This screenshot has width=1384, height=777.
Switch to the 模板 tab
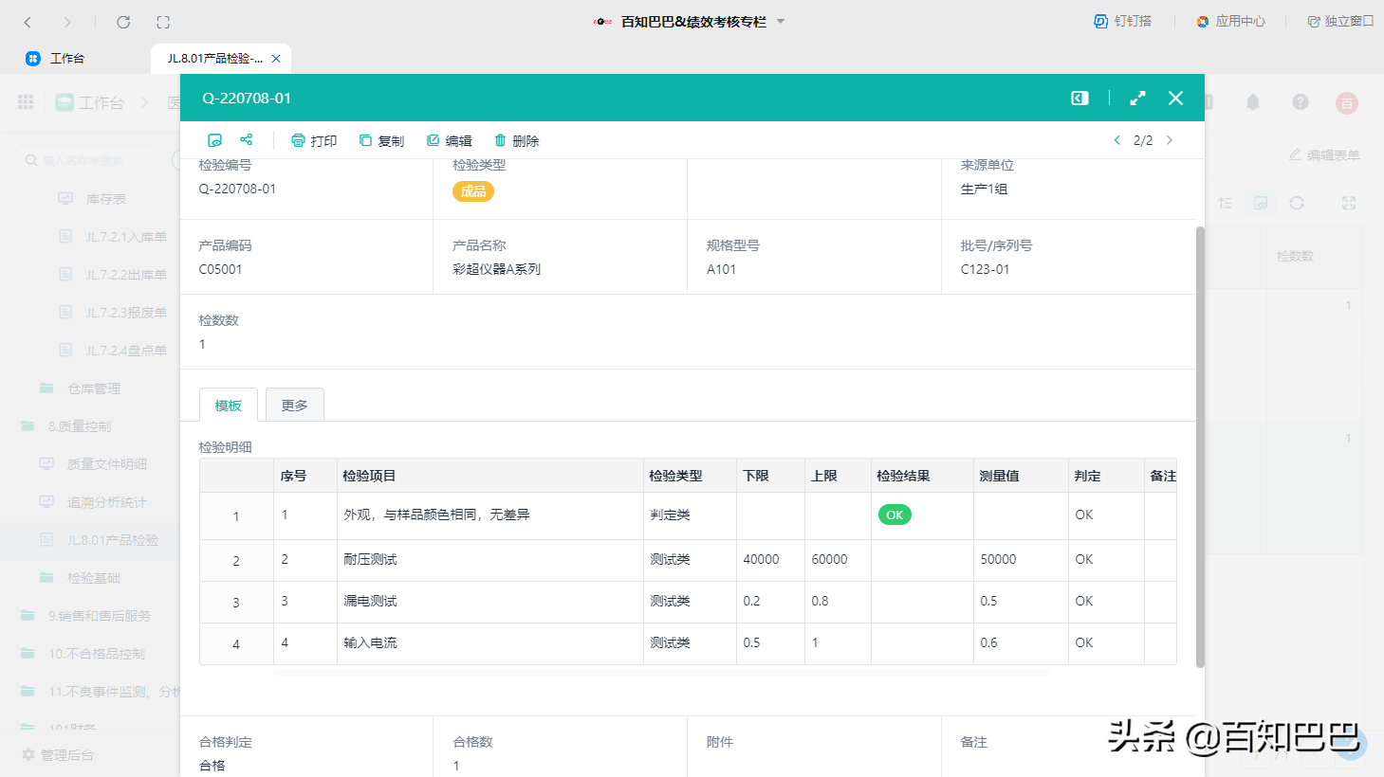click(229, 405)
